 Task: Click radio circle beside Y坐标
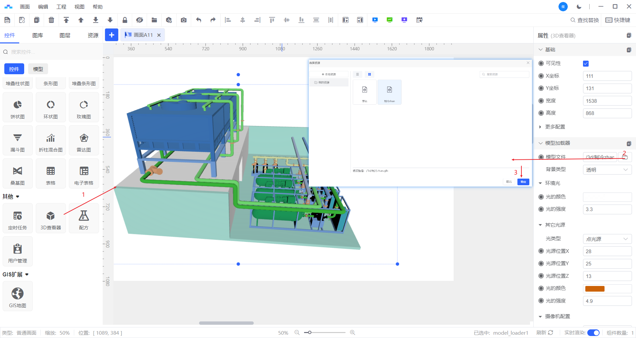pyautogui.click(x=541, y=88)
